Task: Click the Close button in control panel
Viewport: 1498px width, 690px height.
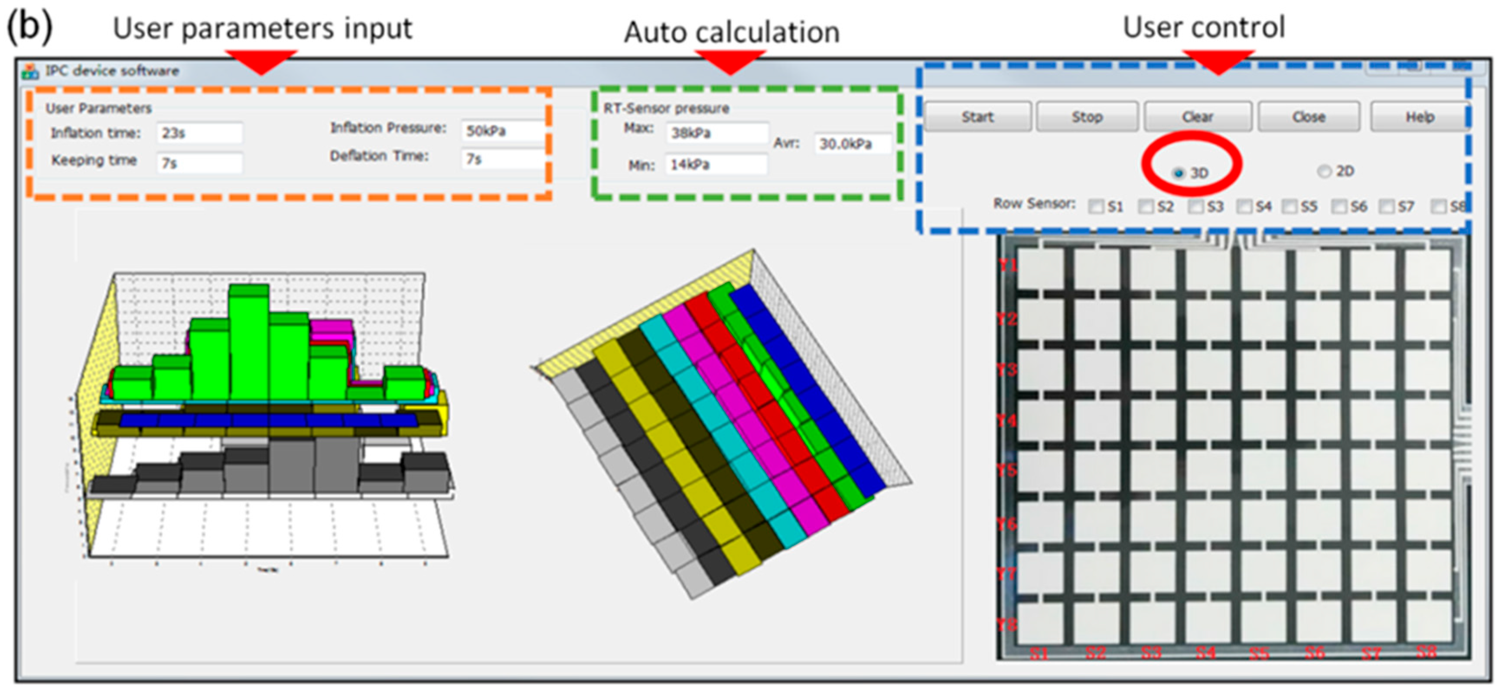Action: click(1309, 117)
